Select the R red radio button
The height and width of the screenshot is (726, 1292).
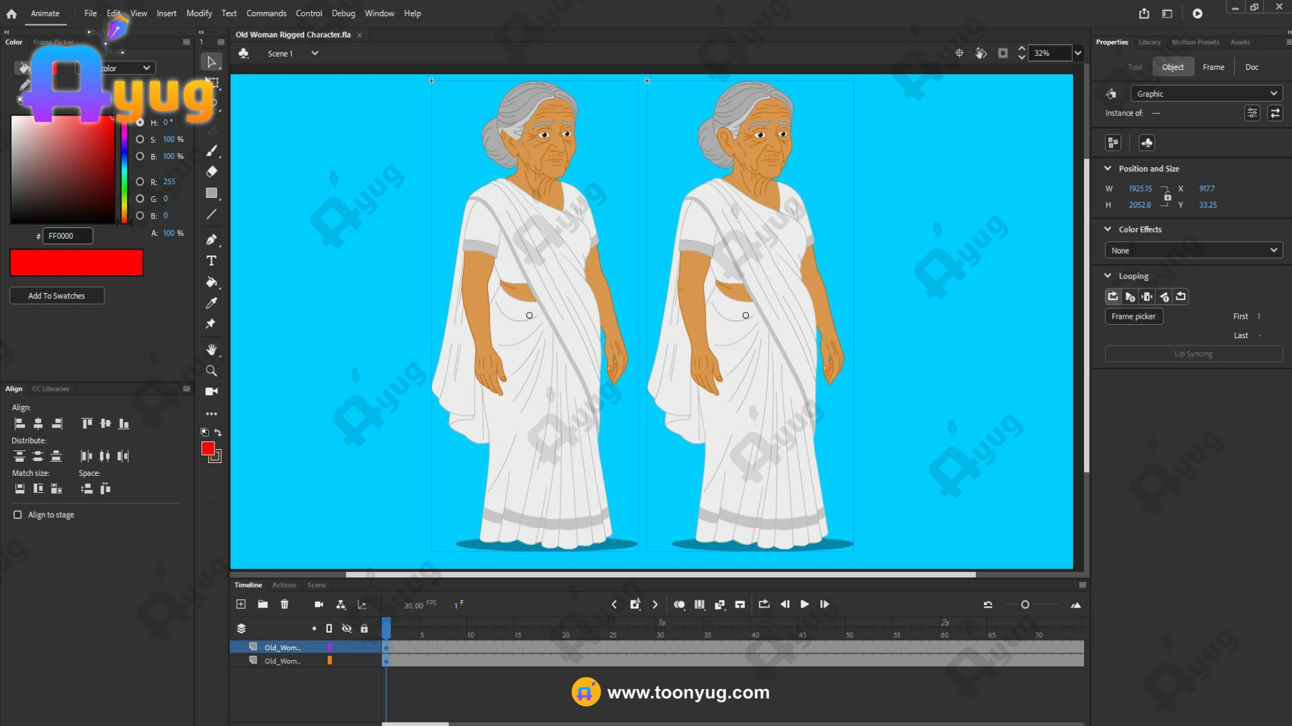(x=140, y=182)
